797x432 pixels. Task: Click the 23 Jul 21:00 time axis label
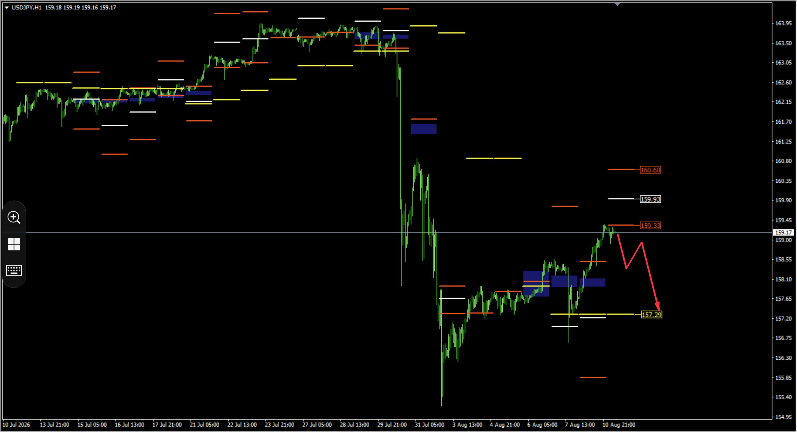click(x=279, y=425)
